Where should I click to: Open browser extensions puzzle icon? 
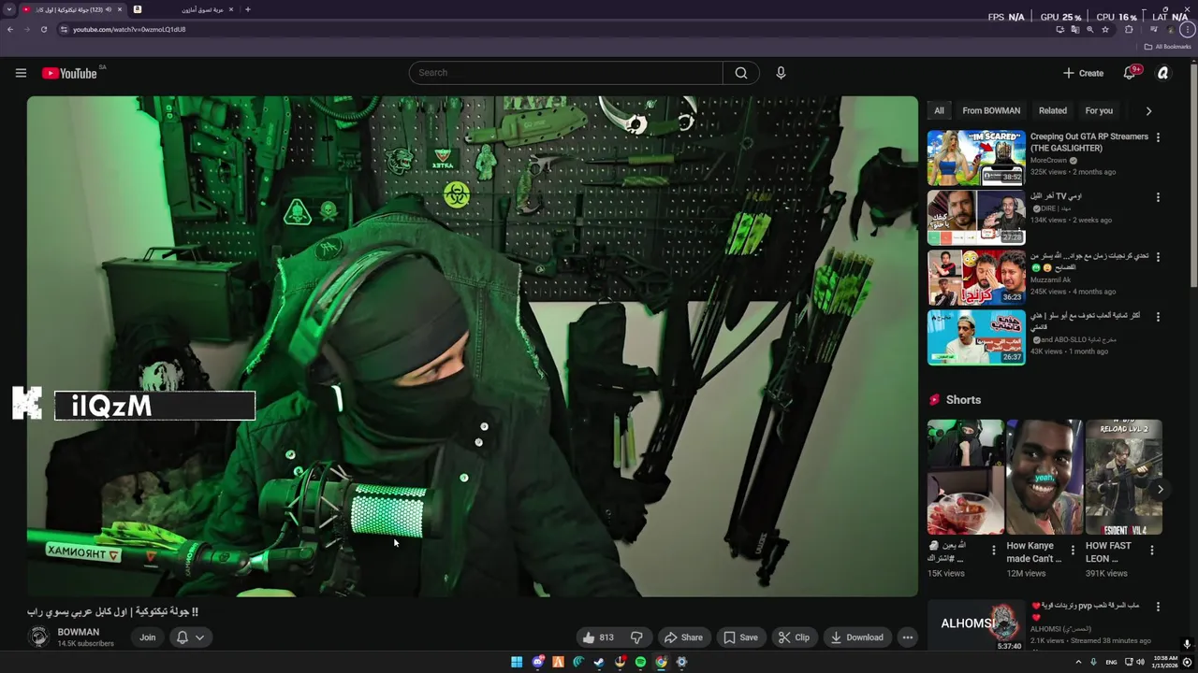[1129, 29]
